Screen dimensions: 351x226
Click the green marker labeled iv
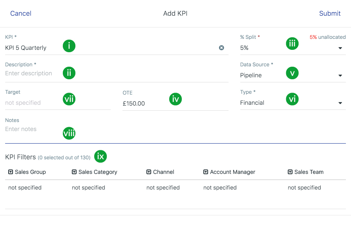click(175, 99)
